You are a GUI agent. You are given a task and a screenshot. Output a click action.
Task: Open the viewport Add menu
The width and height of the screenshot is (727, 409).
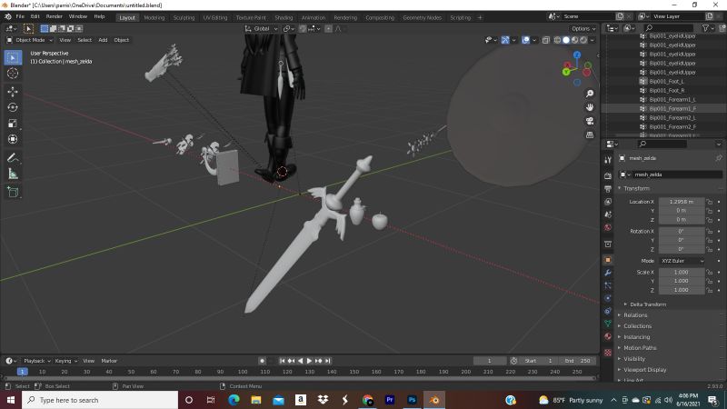pyautogui.click(x=103, y=40)
